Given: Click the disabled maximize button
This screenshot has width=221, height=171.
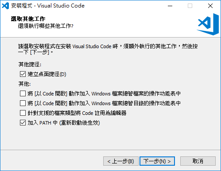Looking at the screenshot, I should click(190, 6).
